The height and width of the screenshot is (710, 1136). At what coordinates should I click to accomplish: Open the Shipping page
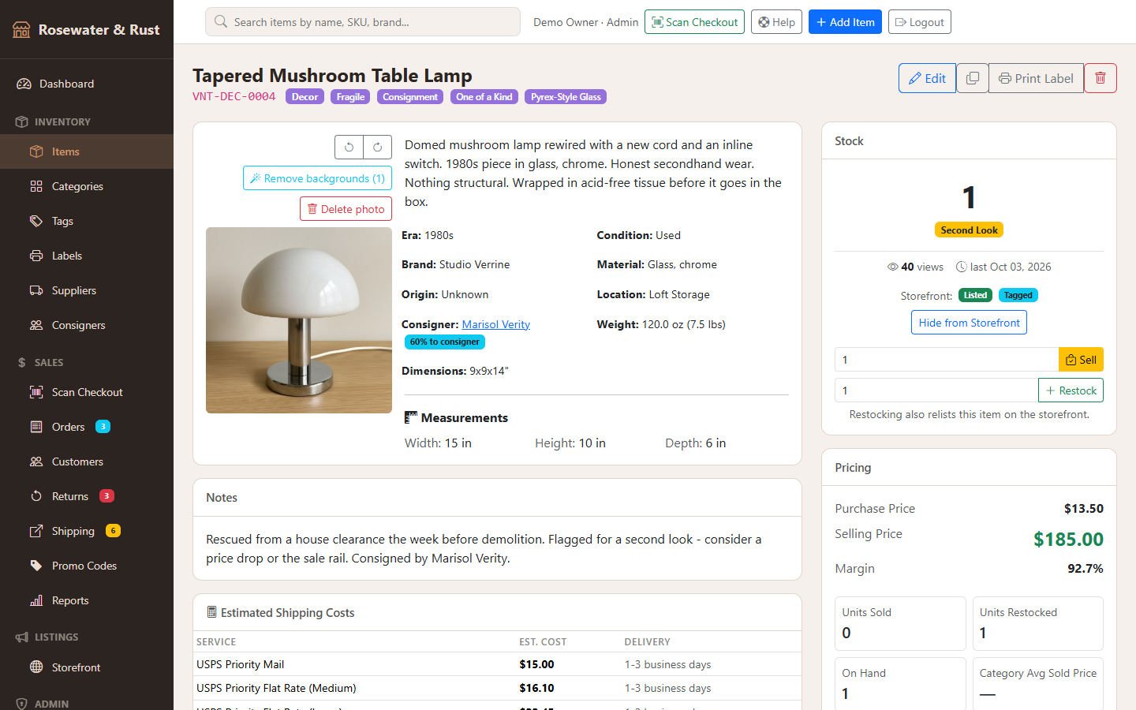point(87,531)
